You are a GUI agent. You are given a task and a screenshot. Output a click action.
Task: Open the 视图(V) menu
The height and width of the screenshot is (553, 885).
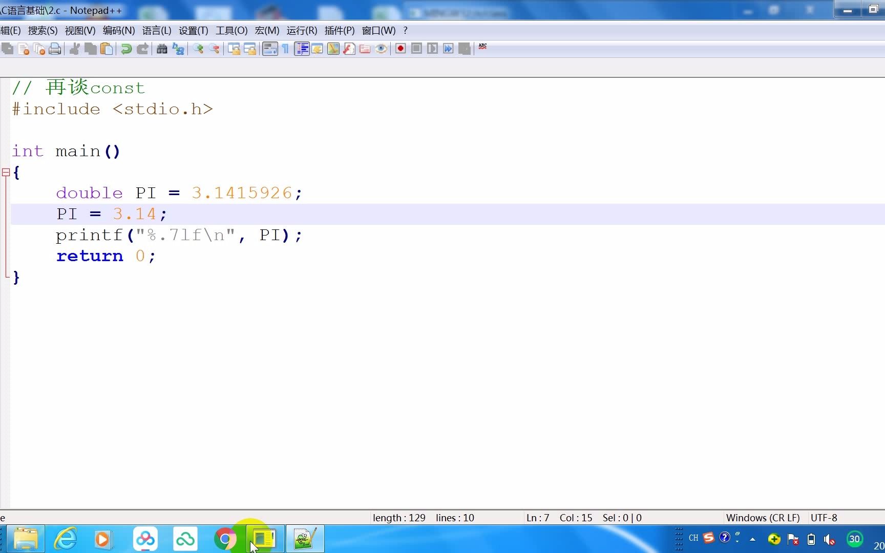tap(80, 31)
